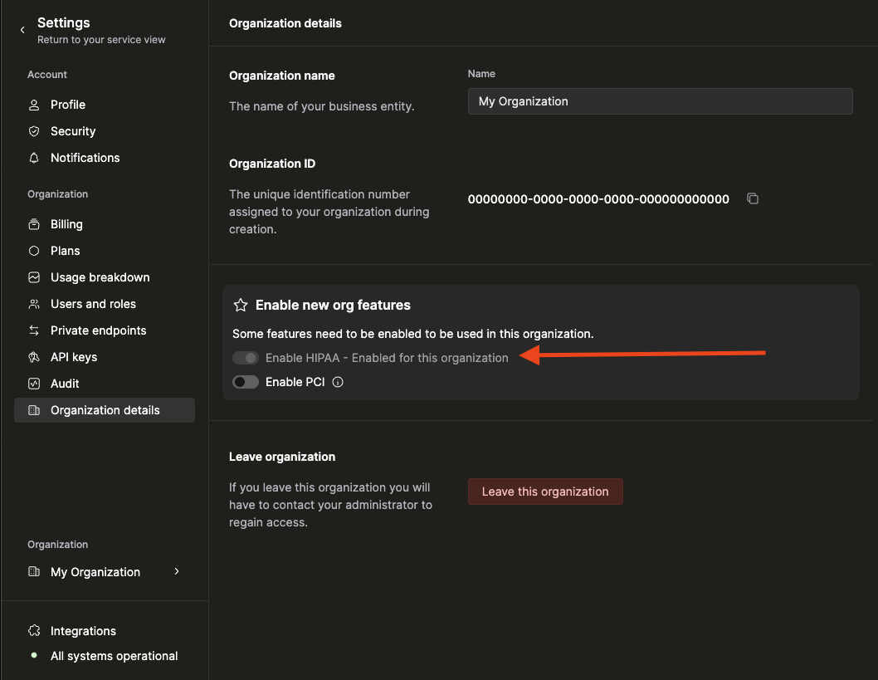Click the Private endpoints arrows icon
878x680 pixels.
point(34,330)
